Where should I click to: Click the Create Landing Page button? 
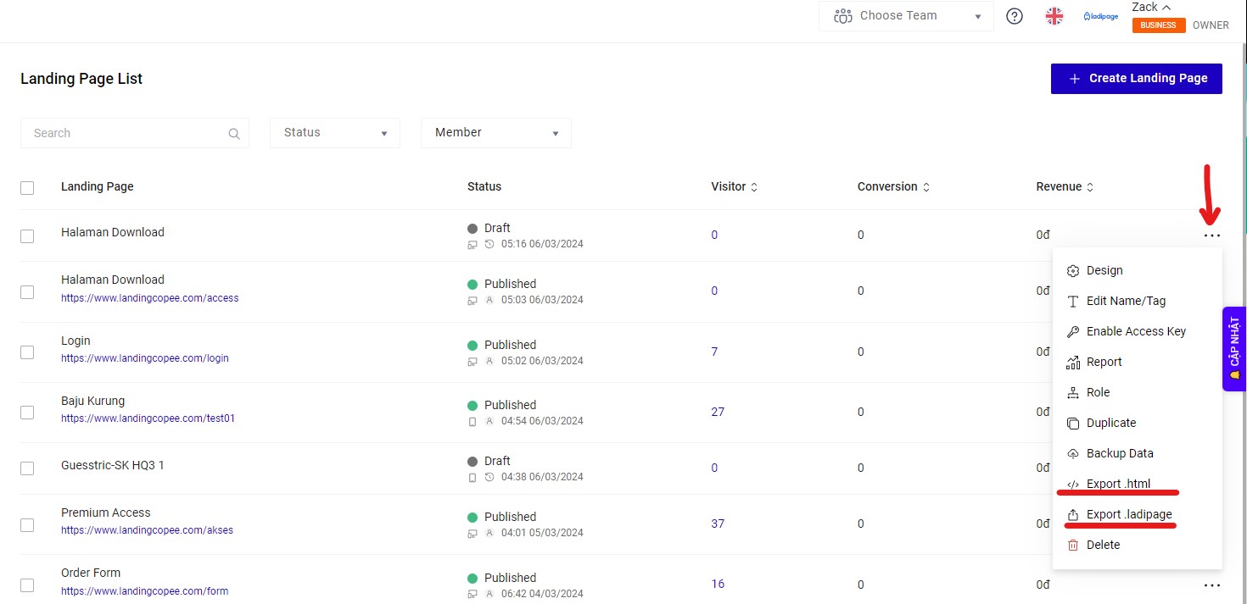tap(1137, 79)
